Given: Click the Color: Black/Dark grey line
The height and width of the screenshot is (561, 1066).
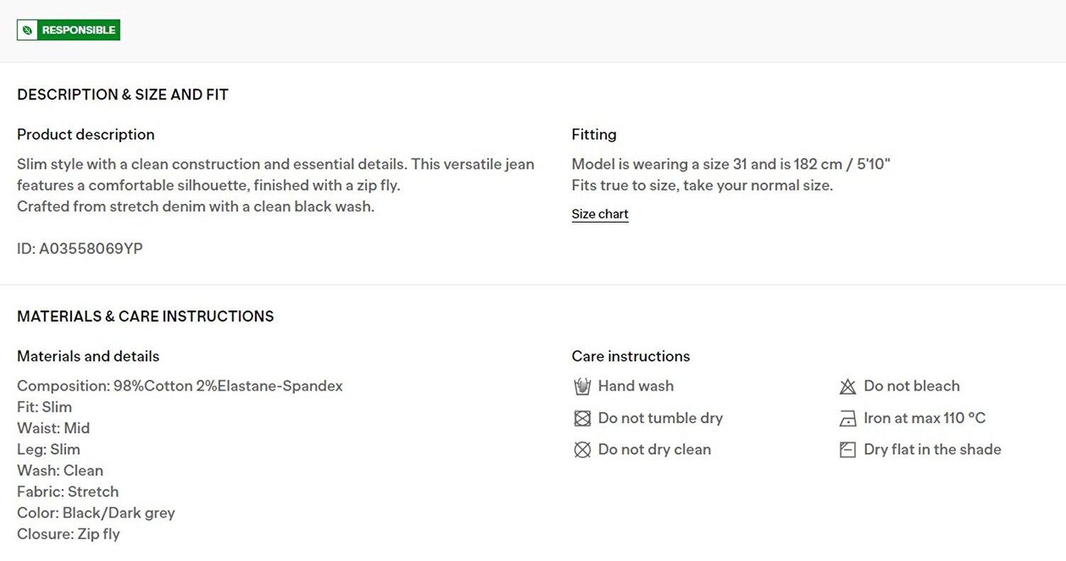Looking at the screenshot, I should [96, 513].
